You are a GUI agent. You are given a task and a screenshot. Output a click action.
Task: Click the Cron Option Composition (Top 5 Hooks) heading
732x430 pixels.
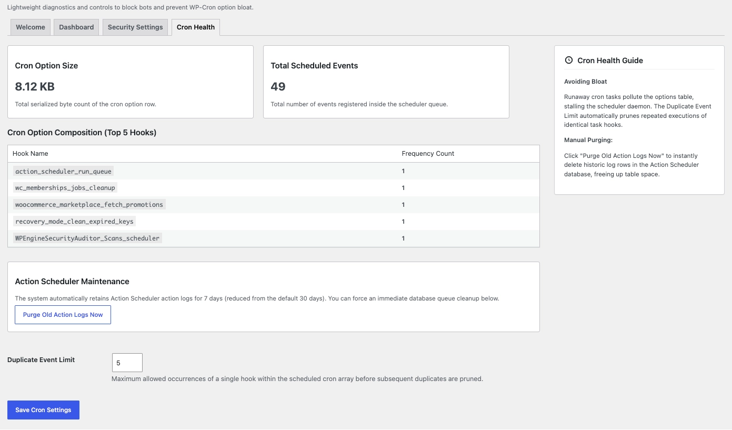coord(82,133)
